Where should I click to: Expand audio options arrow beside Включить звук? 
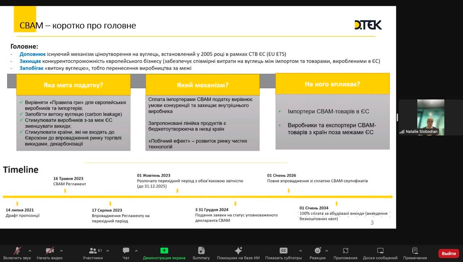pos(30,250)
